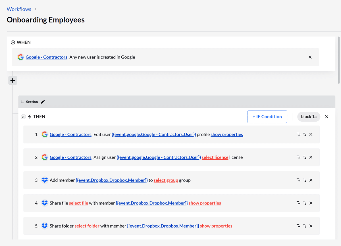Remove step 4 Share file action
This screenshot has height=246, width=341.
[311, 203]
